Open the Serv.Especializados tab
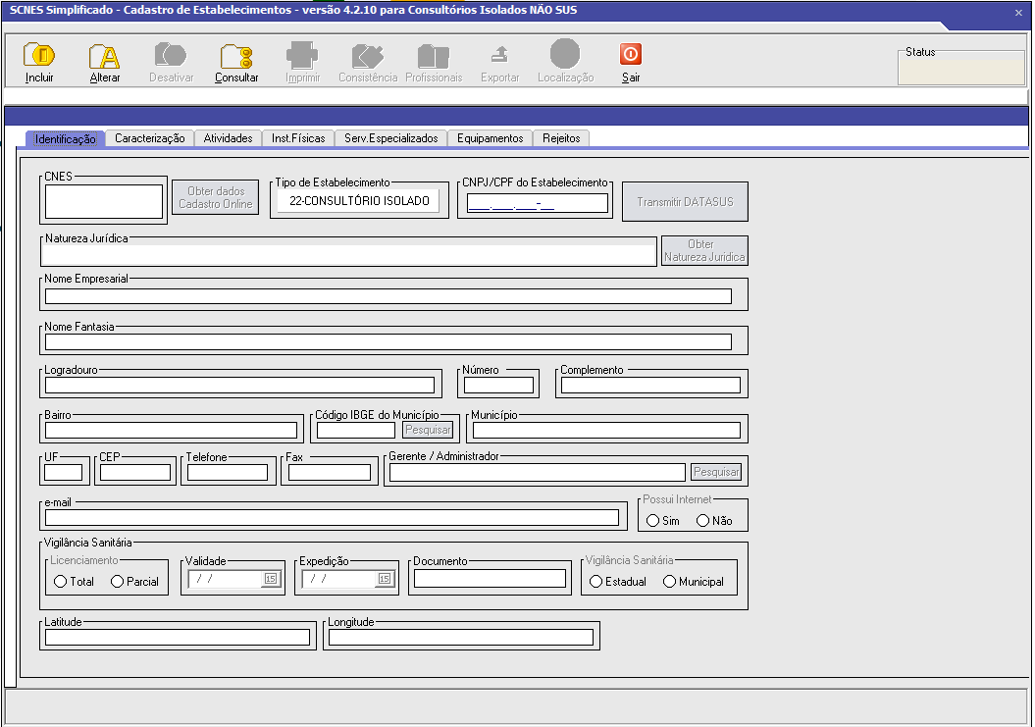 [390, 138]
